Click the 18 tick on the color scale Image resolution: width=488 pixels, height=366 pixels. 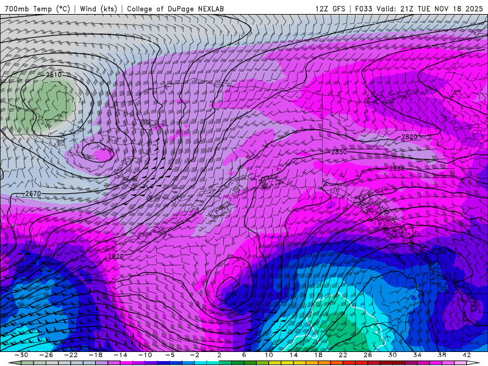pyautogui.click(x=318, y=355)
